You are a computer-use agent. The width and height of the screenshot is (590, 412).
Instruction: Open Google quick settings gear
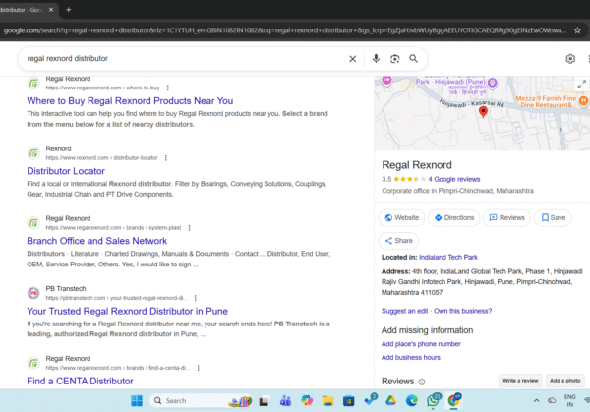tap(570, 59)
